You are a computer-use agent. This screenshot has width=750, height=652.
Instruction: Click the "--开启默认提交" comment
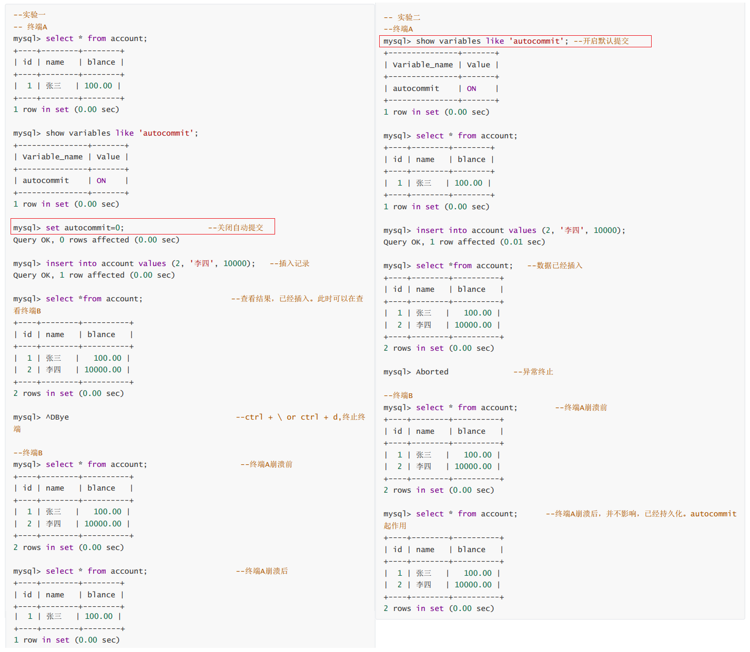(x=601, y=41)
